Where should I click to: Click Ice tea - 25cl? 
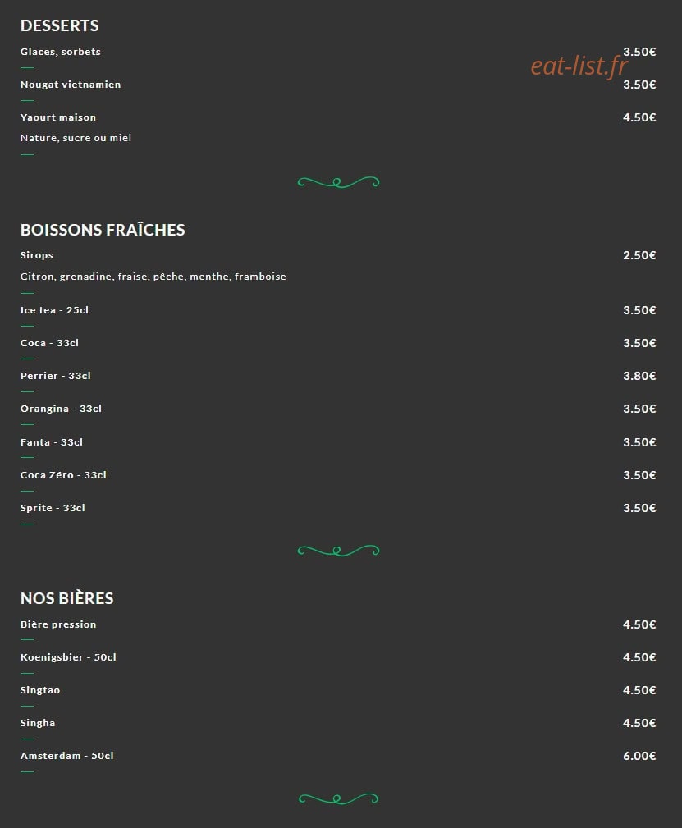[54, 310]
